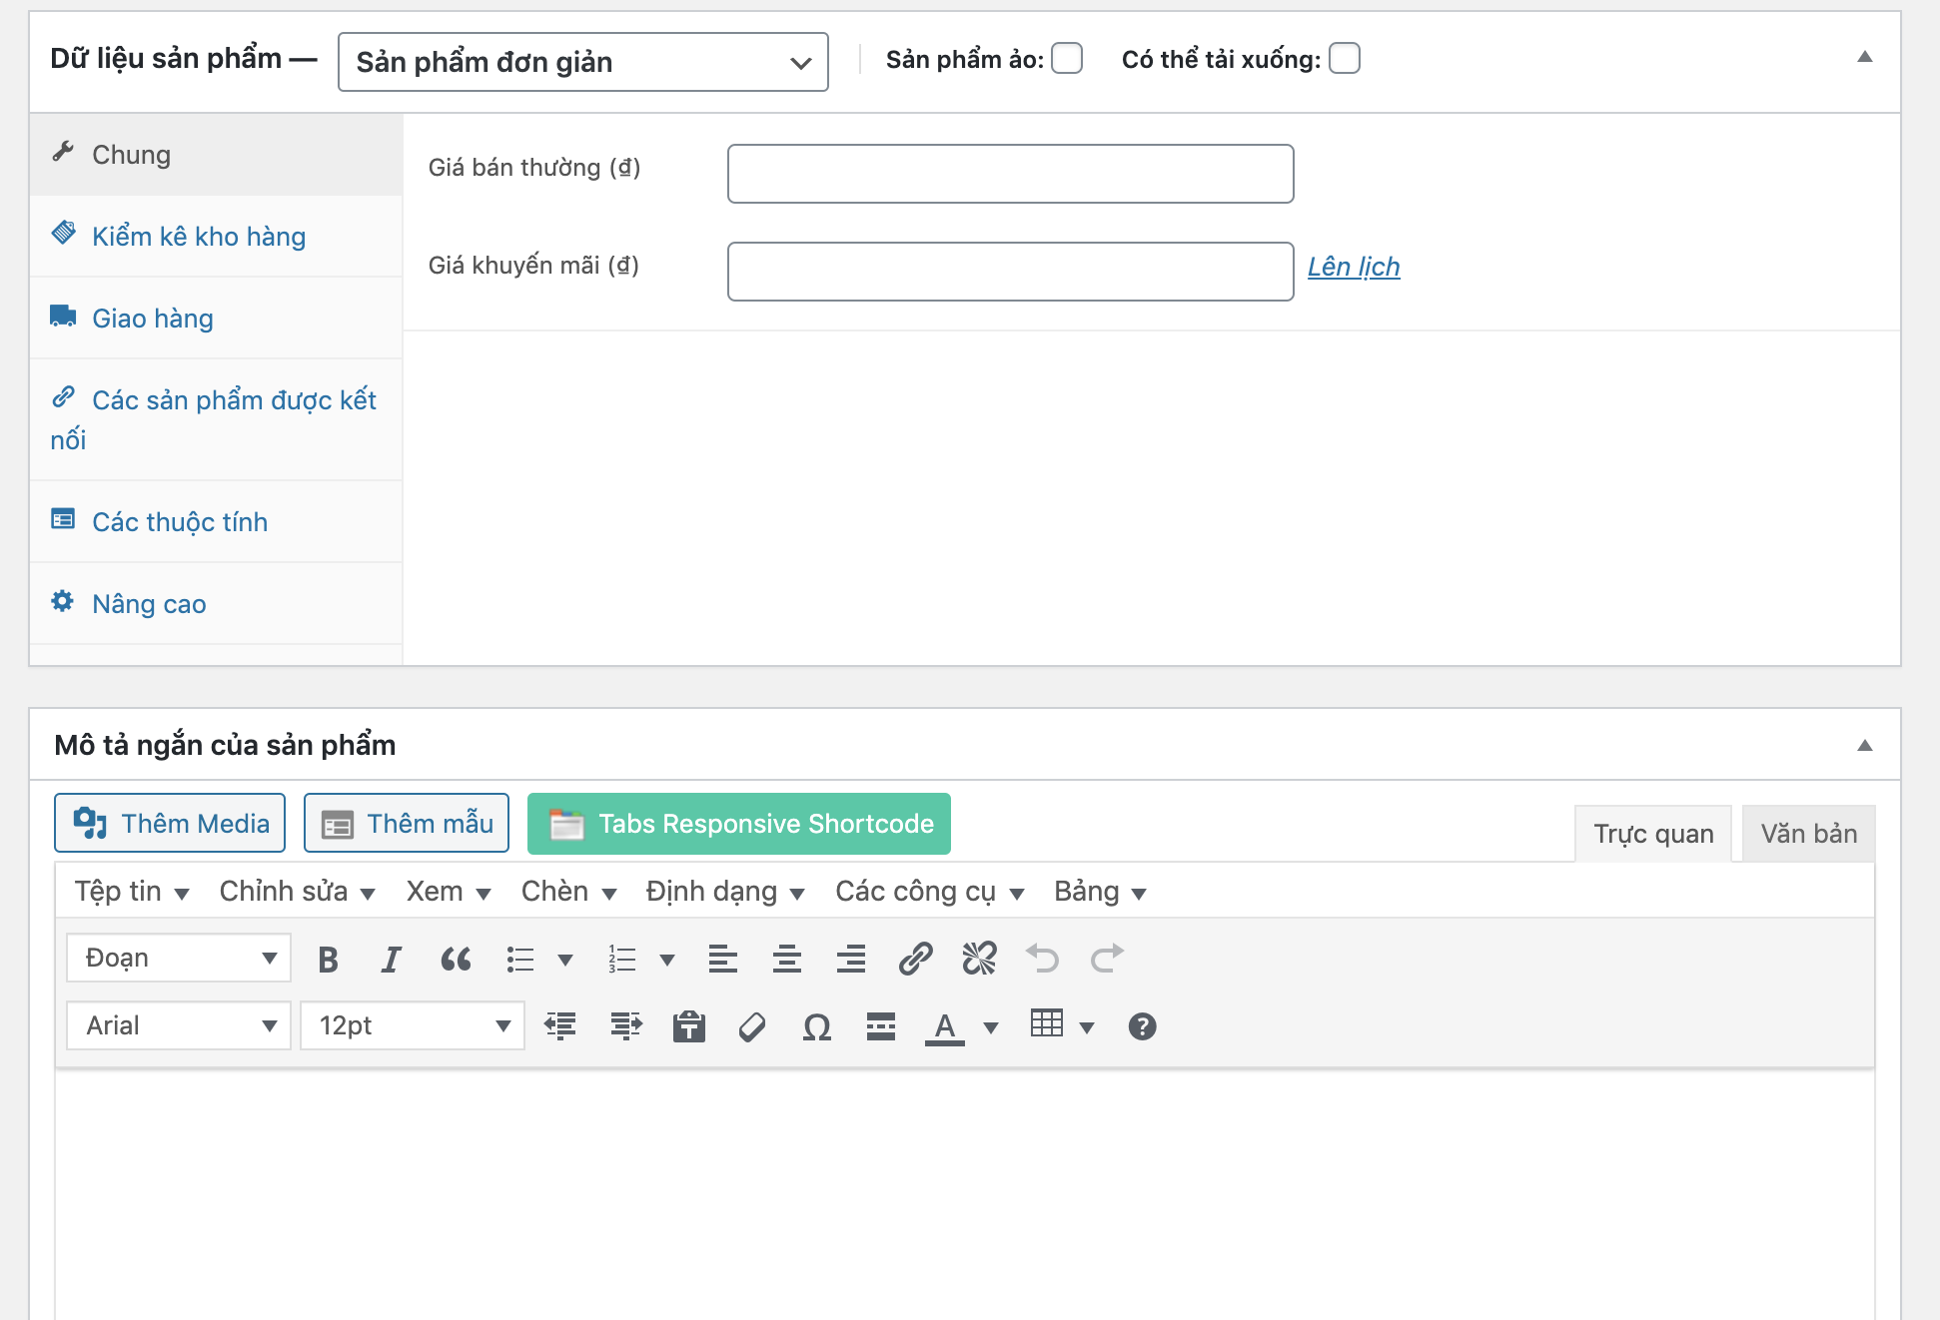Click Giá bán thường price input field
The image size is (1940, 1320).
pyautogui.click(x=1010, y=173)
